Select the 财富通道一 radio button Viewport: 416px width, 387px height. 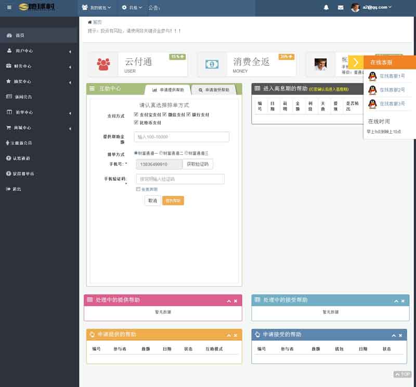pyautogui.click(x=136, y=153)
